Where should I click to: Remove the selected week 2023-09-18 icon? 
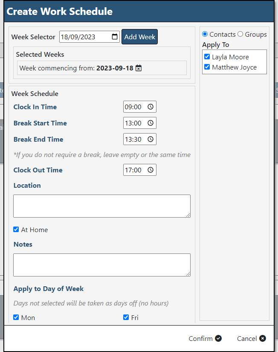[x=139, y=68]
